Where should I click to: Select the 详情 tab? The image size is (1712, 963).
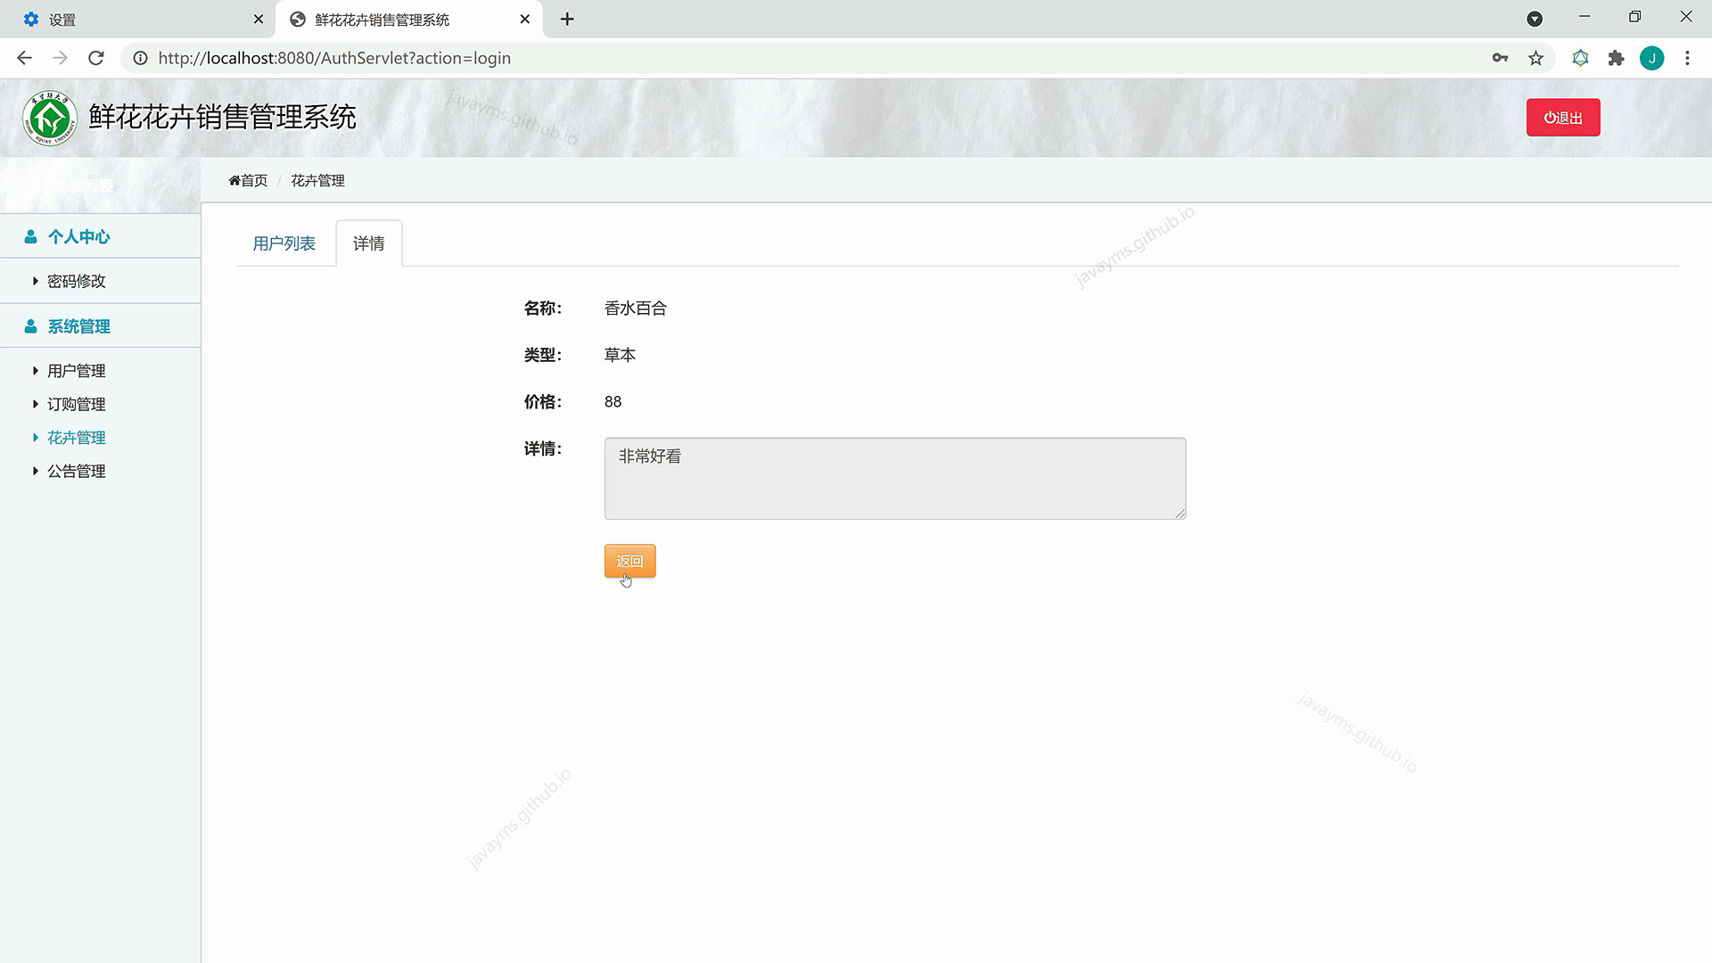click(x=368, y=243)
